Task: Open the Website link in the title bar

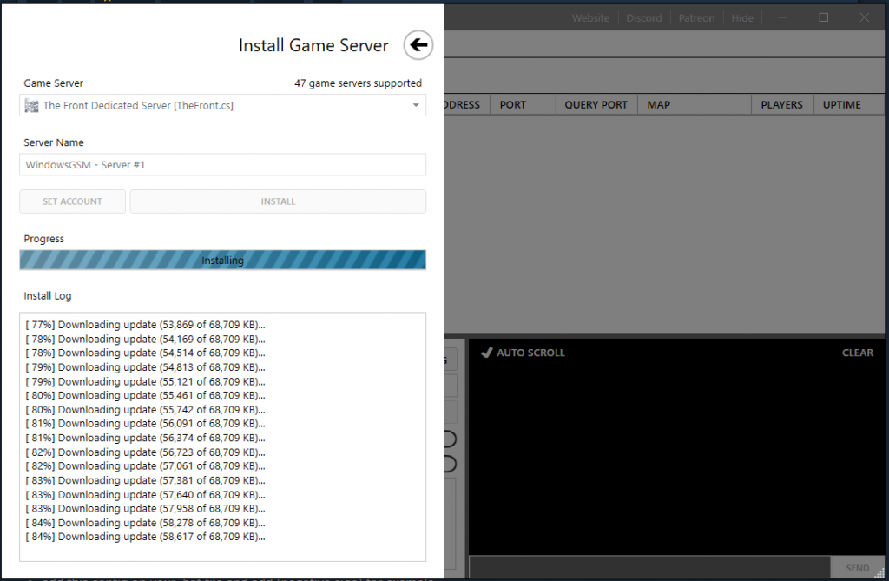Action: [x=590, y=17]
